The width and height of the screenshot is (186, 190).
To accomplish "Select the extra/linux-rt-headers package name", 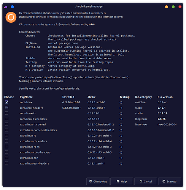I will tap(33, 141).
